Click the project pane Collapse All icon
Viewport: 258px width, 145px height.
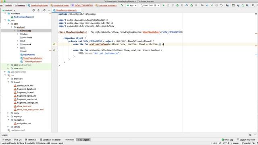click(x=38, y=10)
